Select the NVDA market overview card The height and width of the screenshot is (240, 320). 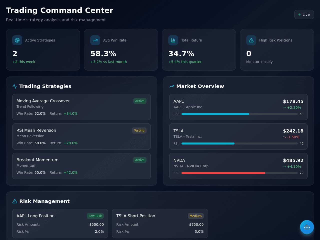pyautogui.click(x=238, y=166)
